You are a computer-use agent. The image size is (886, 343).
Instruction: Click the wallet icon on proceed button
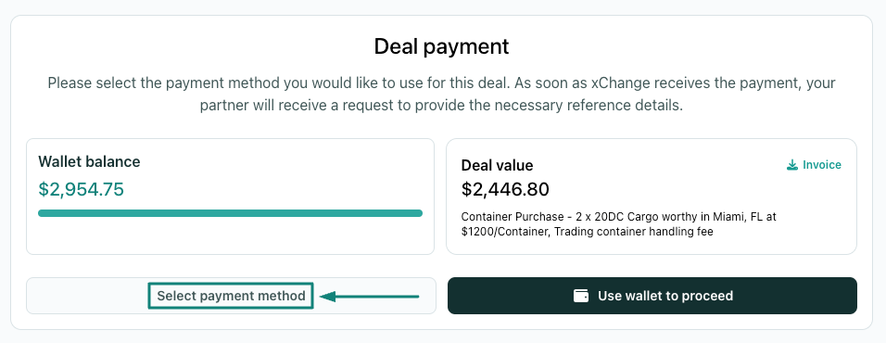[x=581, y=296]
